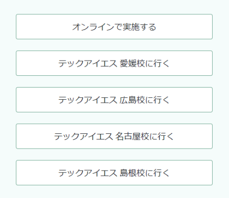
Task: Go to the Hiroshima (広島) school option
Action: (114, 100)
